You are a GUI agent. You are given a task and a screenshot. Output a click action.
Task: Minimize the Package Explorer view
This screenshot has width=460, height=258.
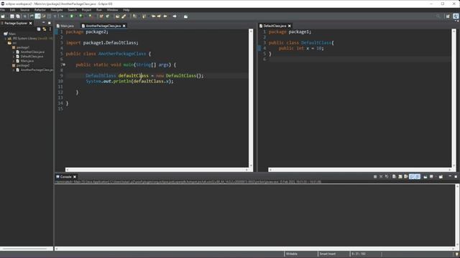coord(43,22)
